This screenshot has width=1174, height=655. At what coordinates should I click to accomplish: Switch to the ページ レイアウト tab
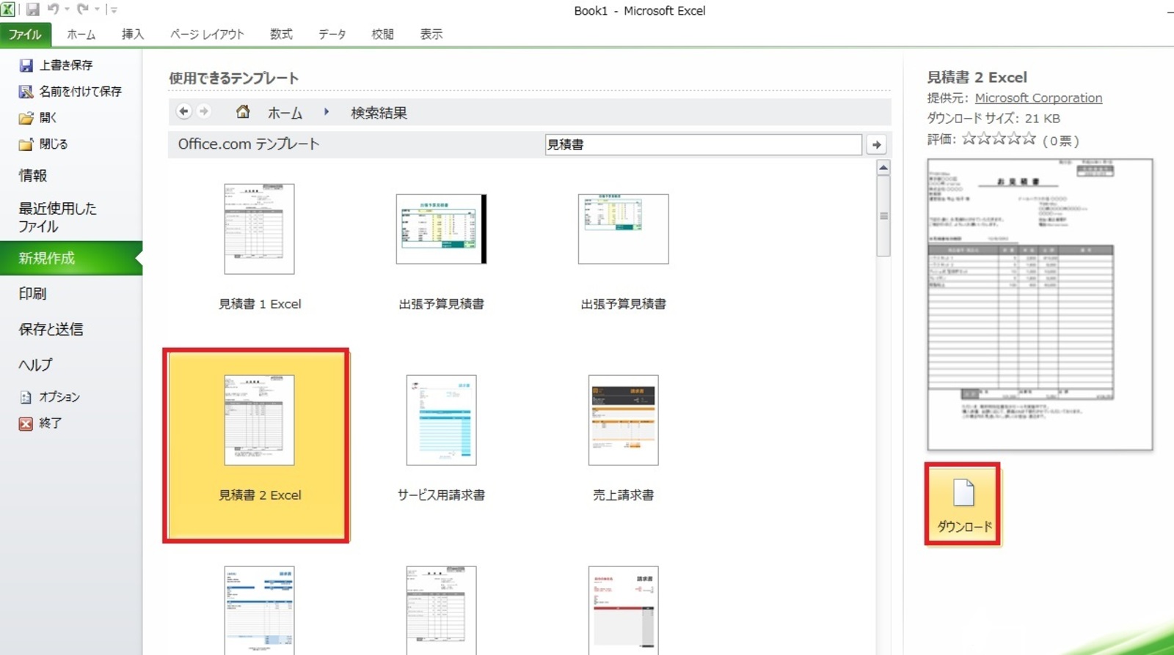[x=207, y=34]
